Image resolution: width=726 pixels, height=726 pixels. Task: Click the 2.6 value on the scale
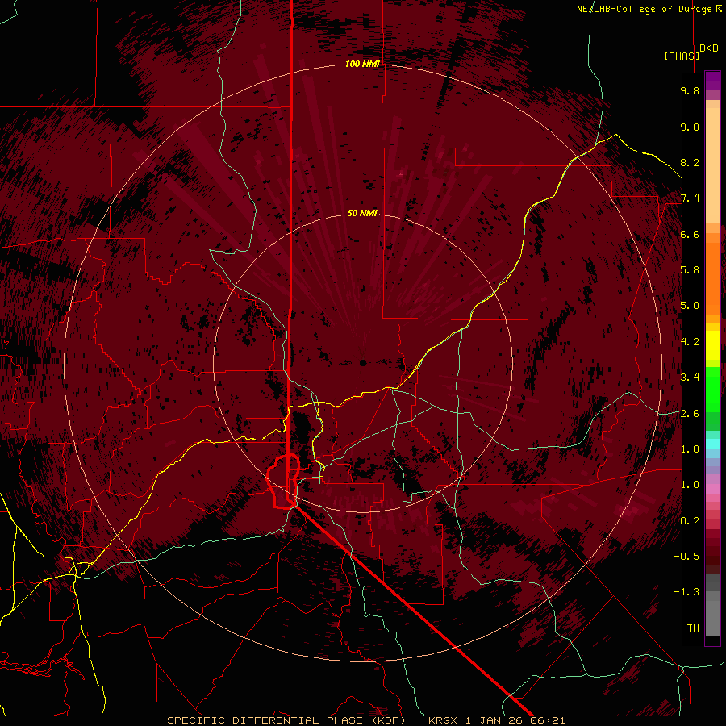click(x=690, y=414)
